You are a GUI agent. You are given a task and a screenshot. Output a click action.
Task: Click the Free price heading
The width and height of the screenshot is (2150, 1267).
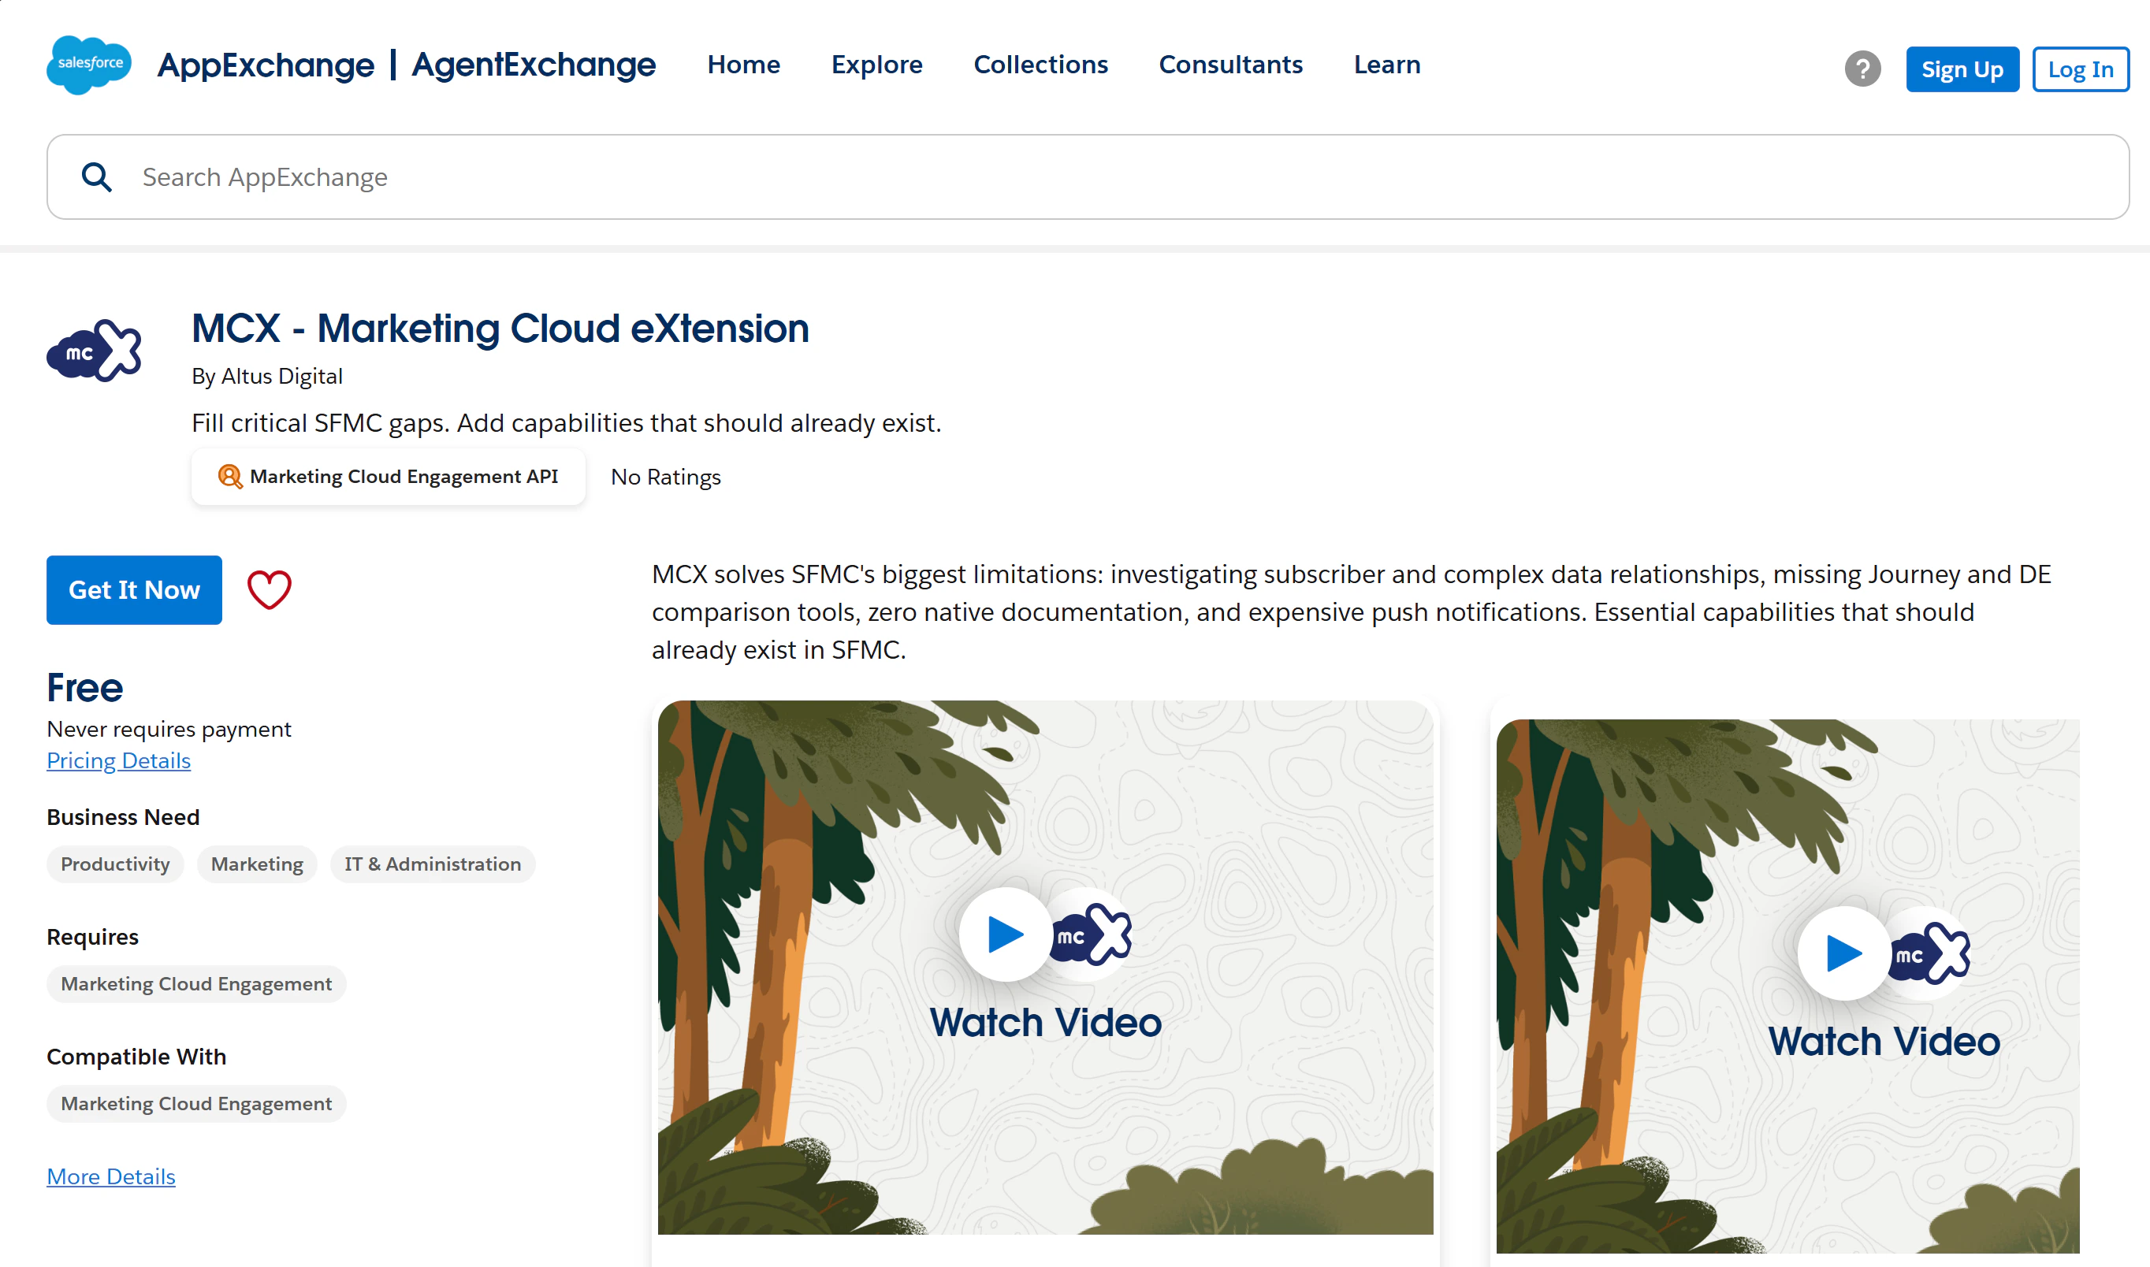(x=84, y=688)
